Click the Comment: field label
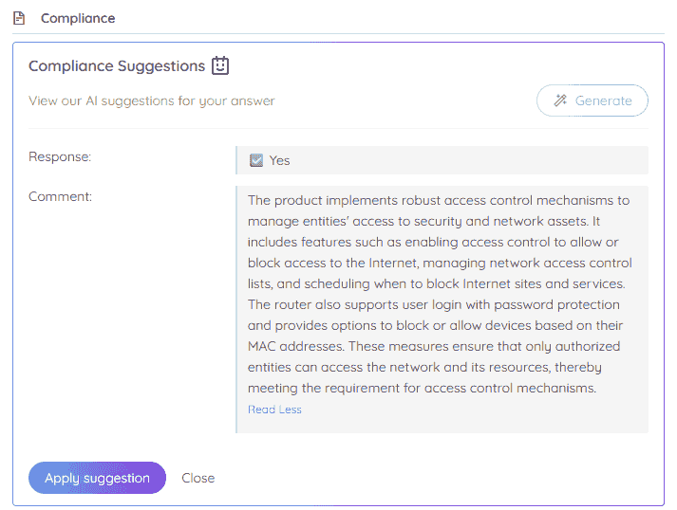Viewport: 677px width, 510px height. pos(60,196)
